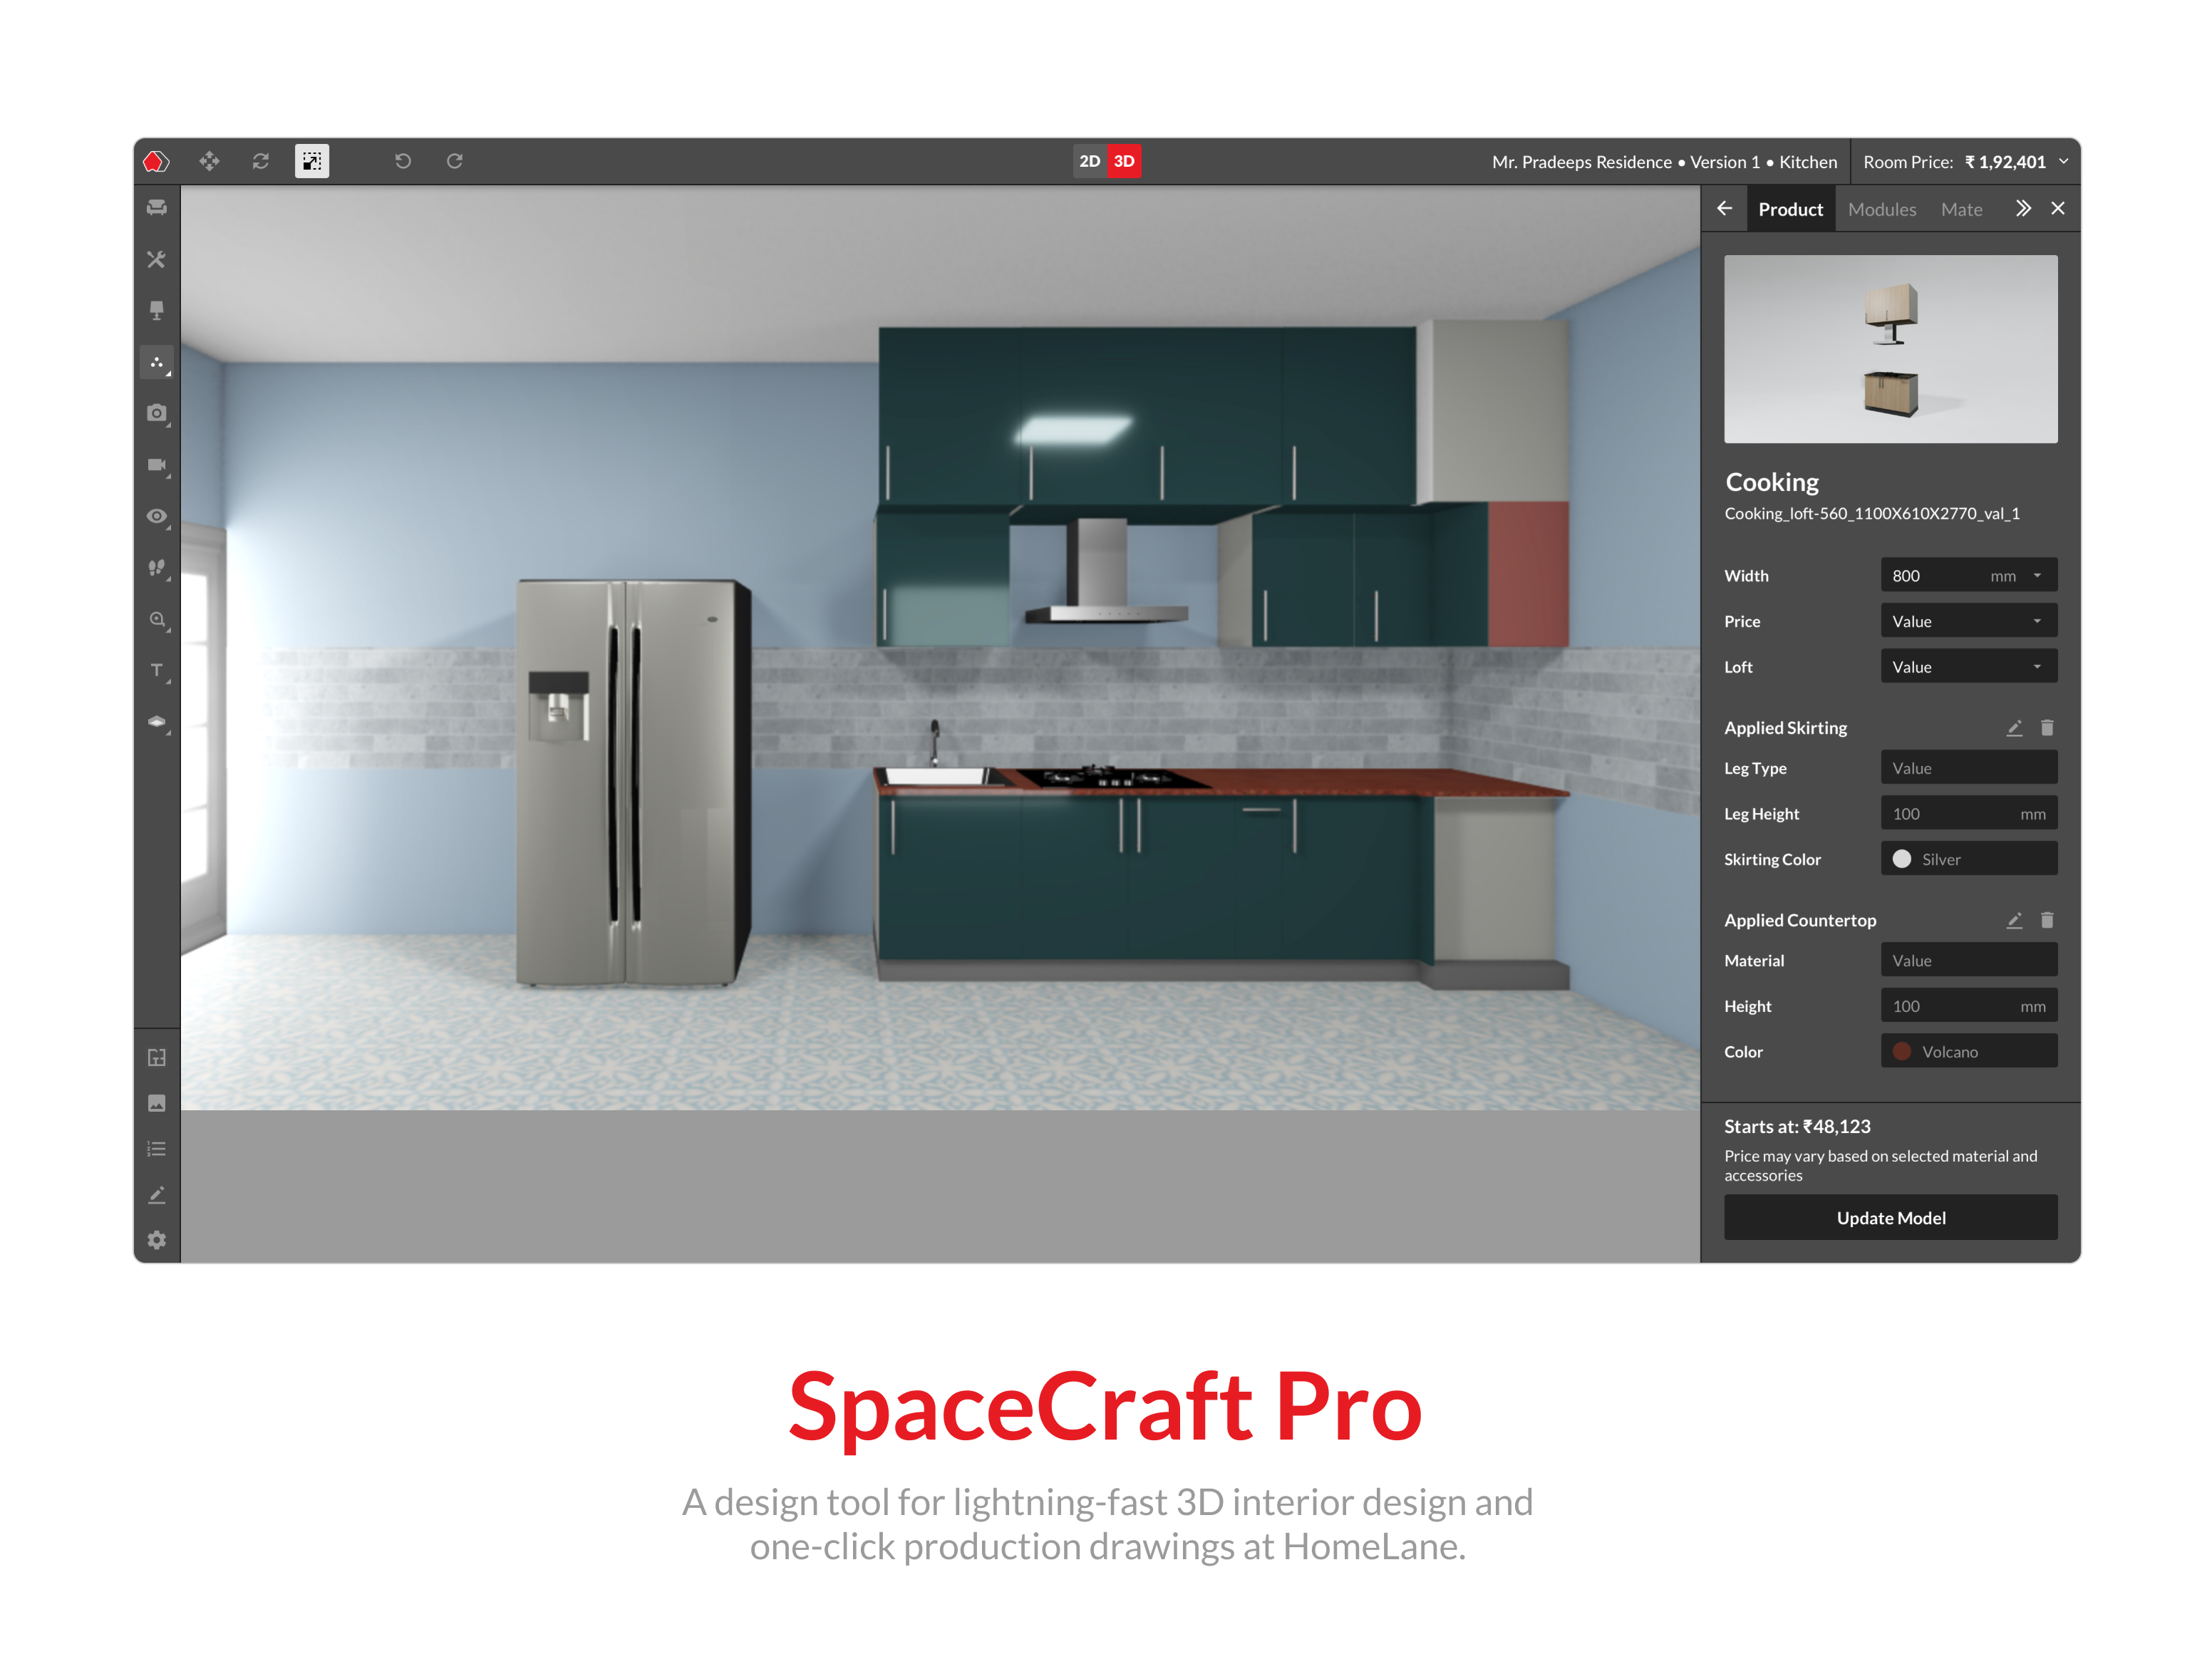Delete the Applied Countertop
This screenshot has width=2212, height=1659.
(x=2047, y=920)
